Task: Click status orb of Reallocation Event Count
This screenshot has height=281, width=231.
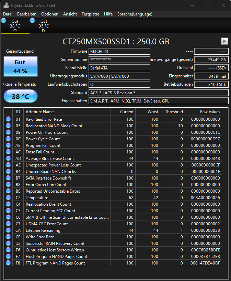Action: click(x=8, y=204)
